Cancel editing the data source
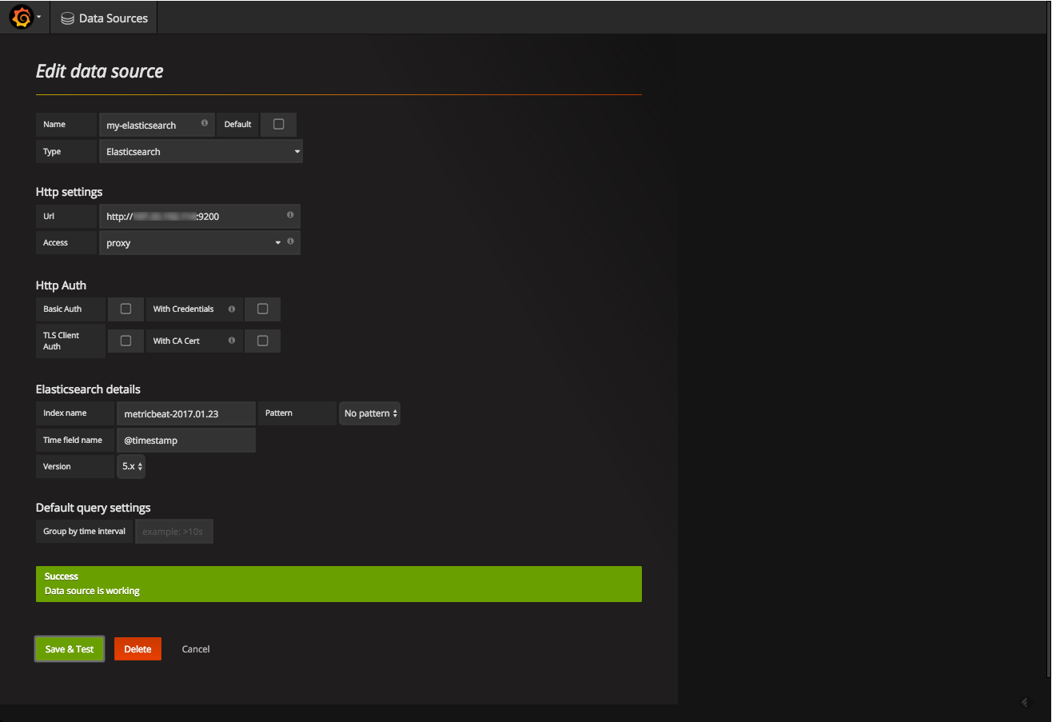This screenshot has width=1052, height=722. [196, 649]
